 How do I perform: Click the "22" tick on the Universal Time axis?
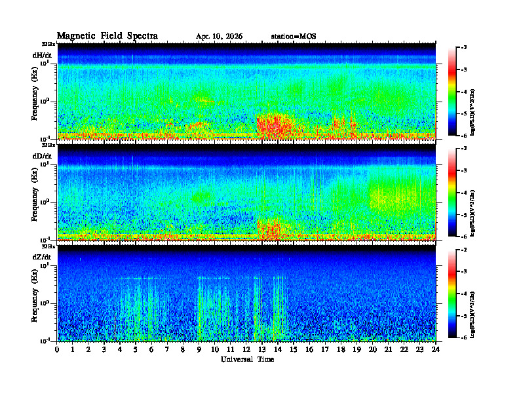click(x=404, y=350)
